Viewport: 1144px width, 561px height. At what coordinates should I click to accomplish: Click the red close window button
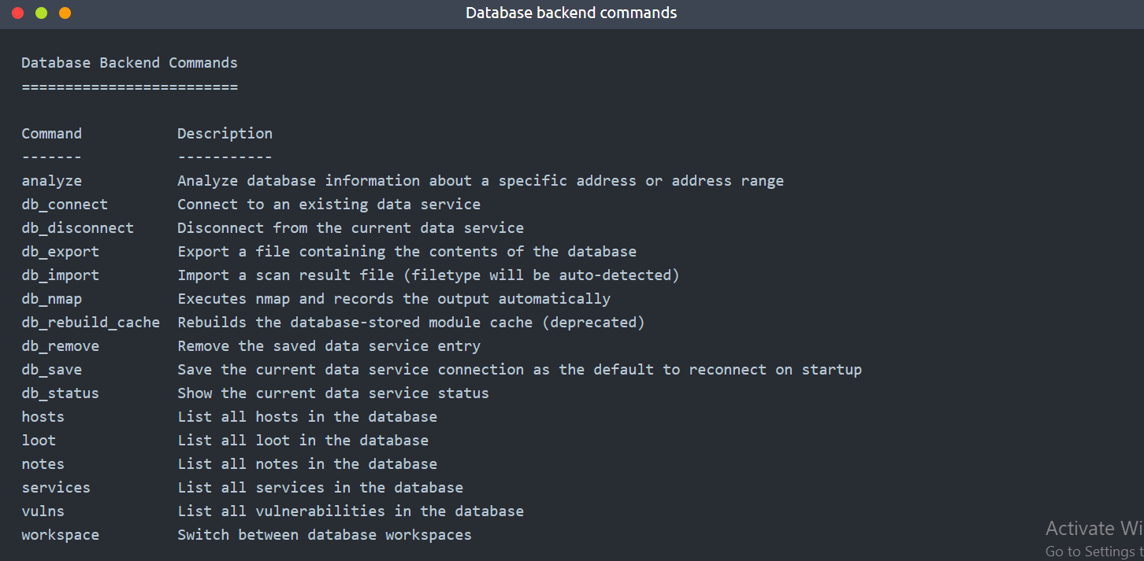18,13
